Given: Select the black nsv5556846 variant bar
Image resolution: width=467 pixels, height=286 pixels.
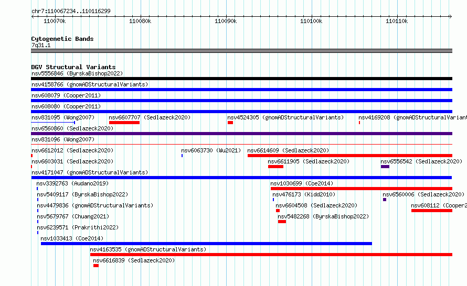Looking at the screenshot, I should click(x=241, y=79).
